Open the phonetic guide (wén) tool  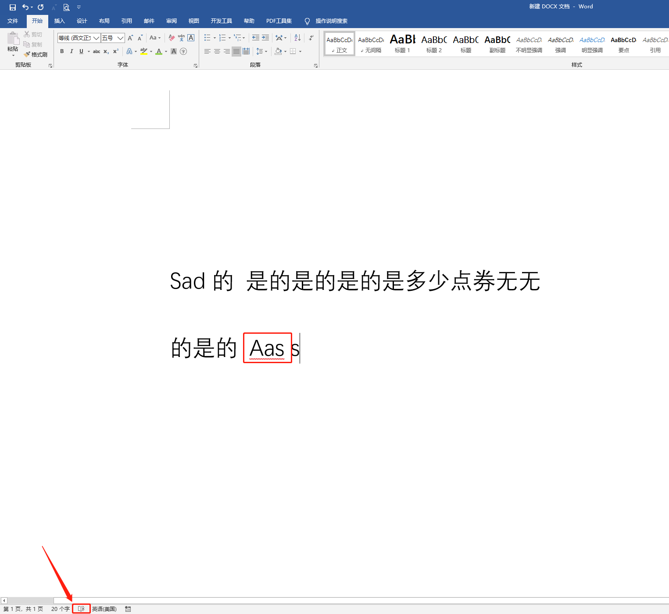[181, 38]
